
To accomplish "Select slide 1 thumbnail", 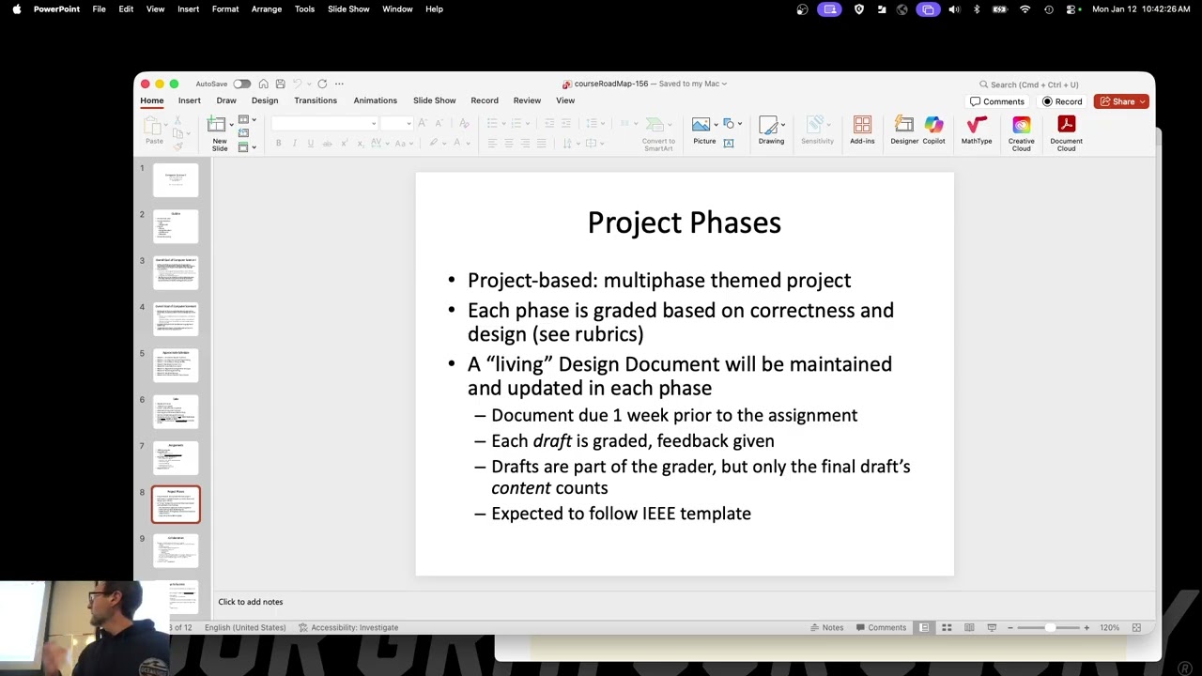I will 176,180.
